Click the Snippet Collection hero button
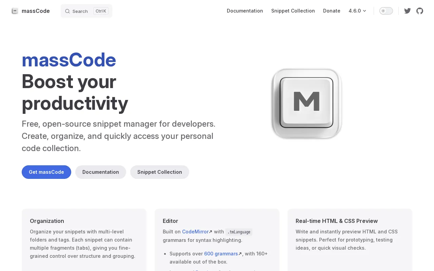434x271 pixels. point(160,172)
